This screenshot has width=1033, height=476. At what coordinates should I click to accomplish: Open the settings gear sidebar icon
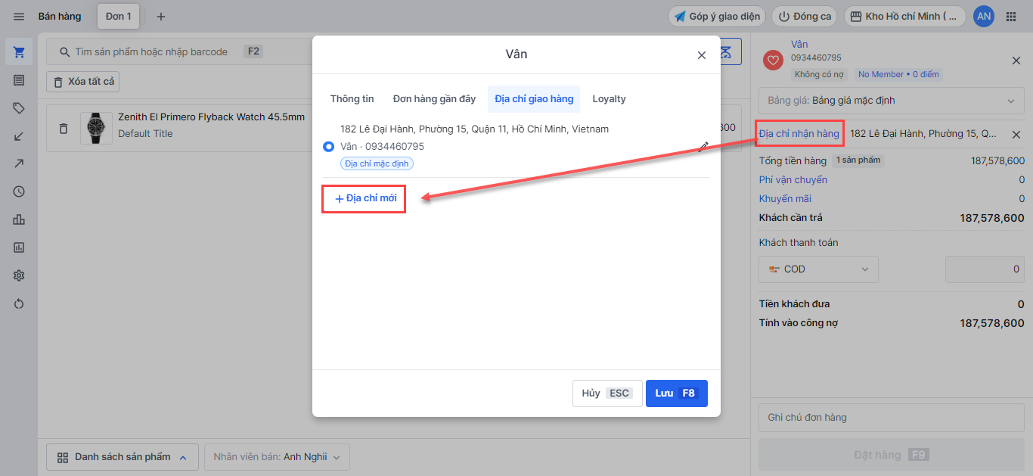pos(19,275)
